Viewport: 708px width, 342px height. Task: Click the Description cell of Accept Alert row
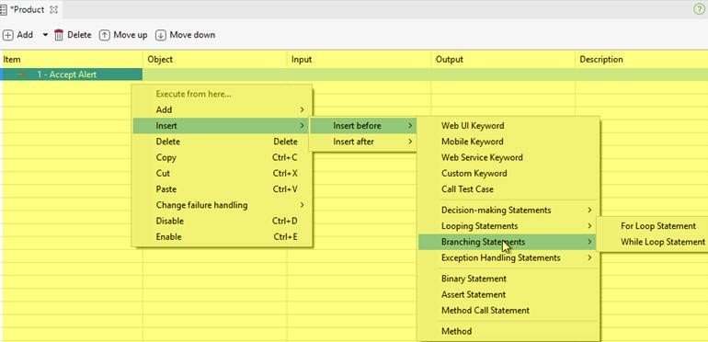(642, 74)
